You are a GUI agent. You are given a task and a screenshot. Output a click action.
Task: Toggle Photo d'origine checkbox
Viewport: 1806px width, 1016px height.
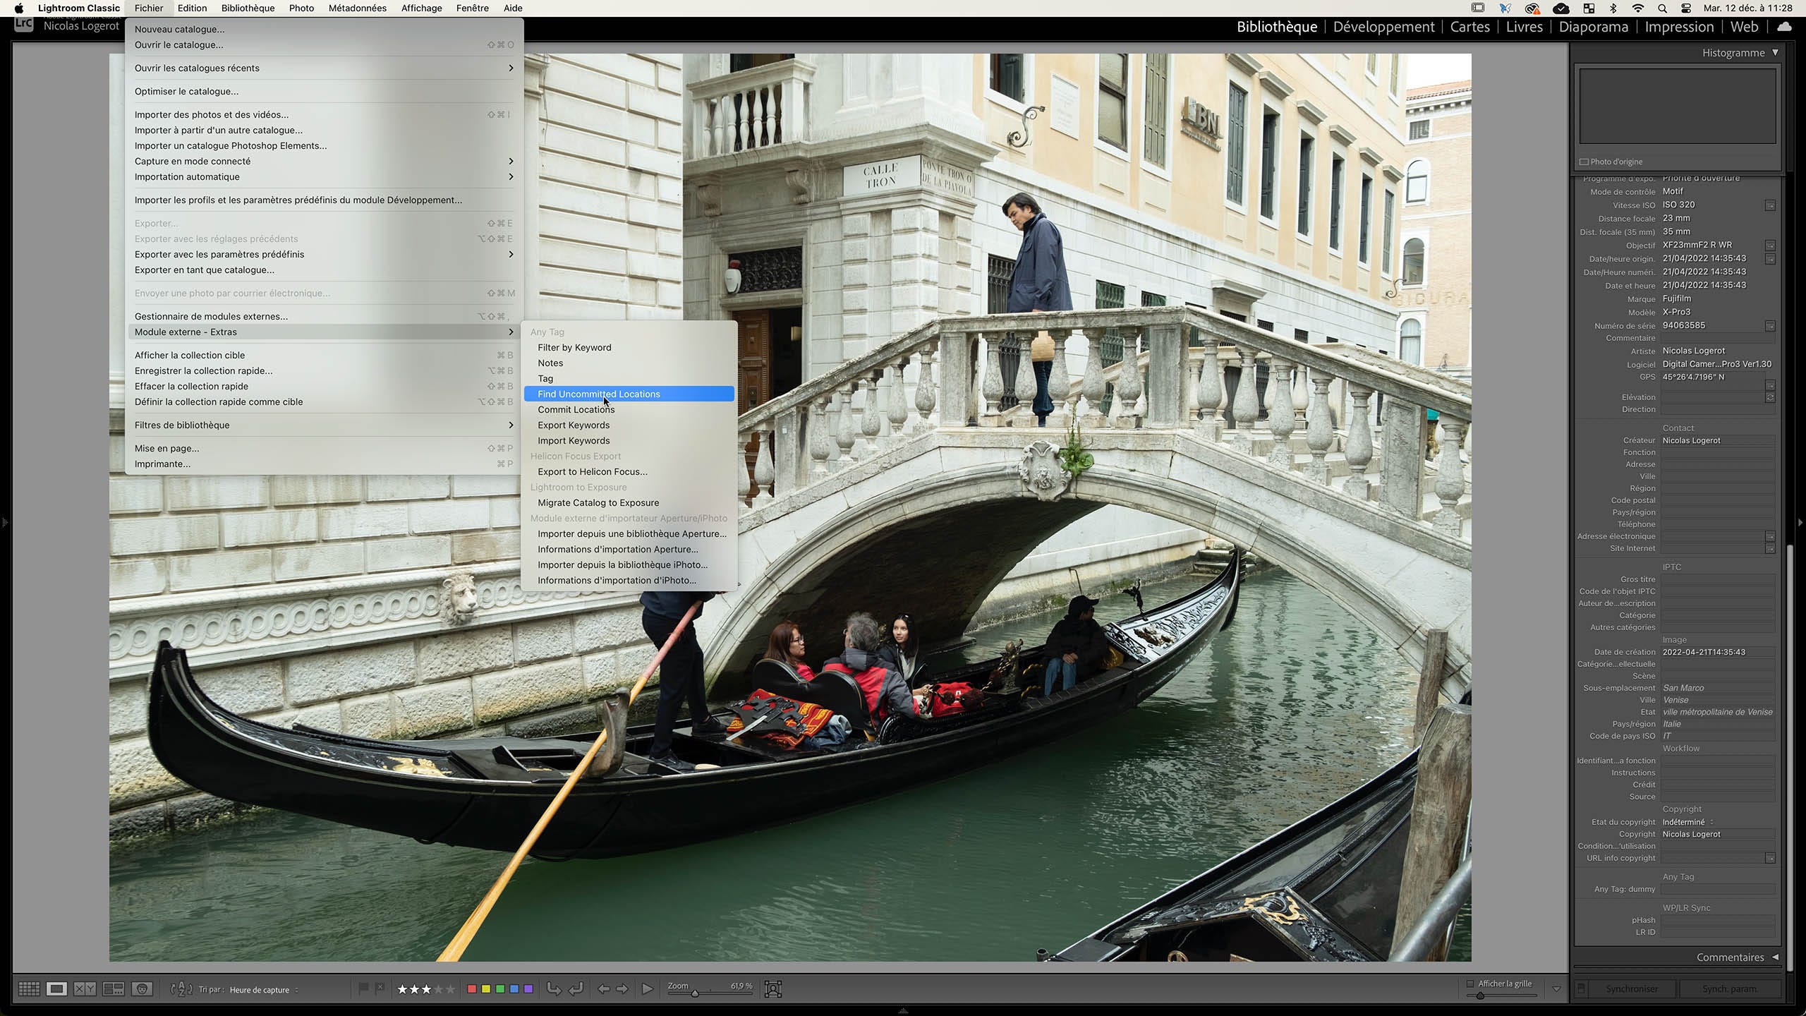[x=1584, y=162]
